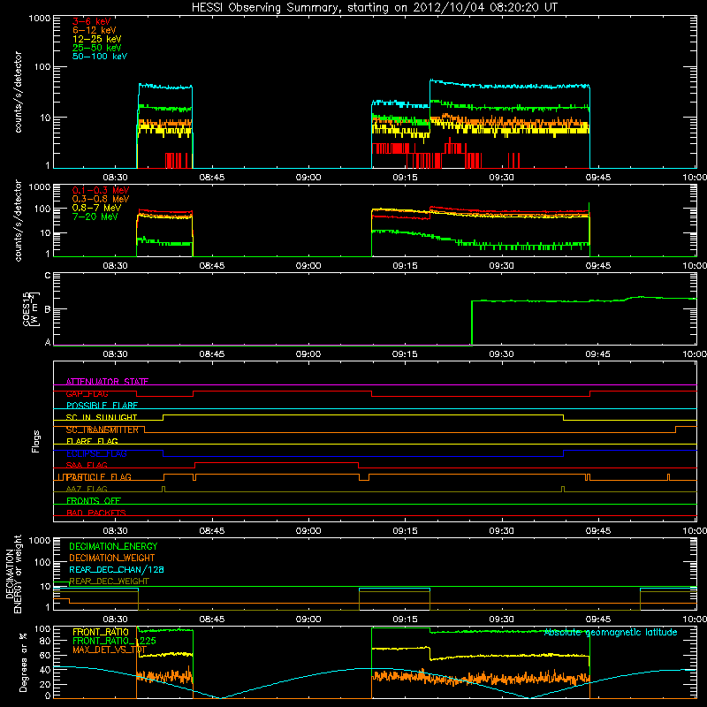Click the DECIMATION_ENERGY legend label

pos(113,546)
